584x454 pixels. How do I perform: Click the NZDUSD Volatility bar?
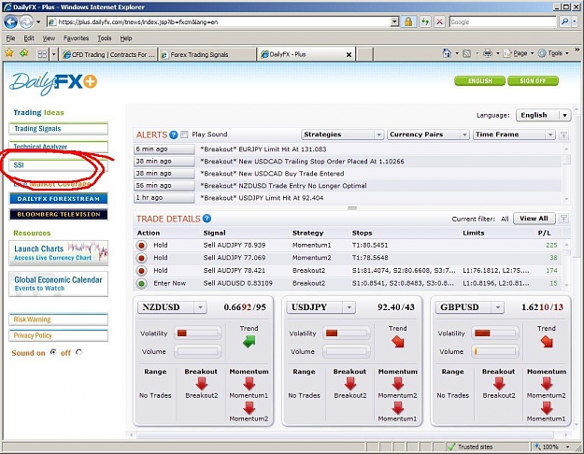tap(198, 333)
